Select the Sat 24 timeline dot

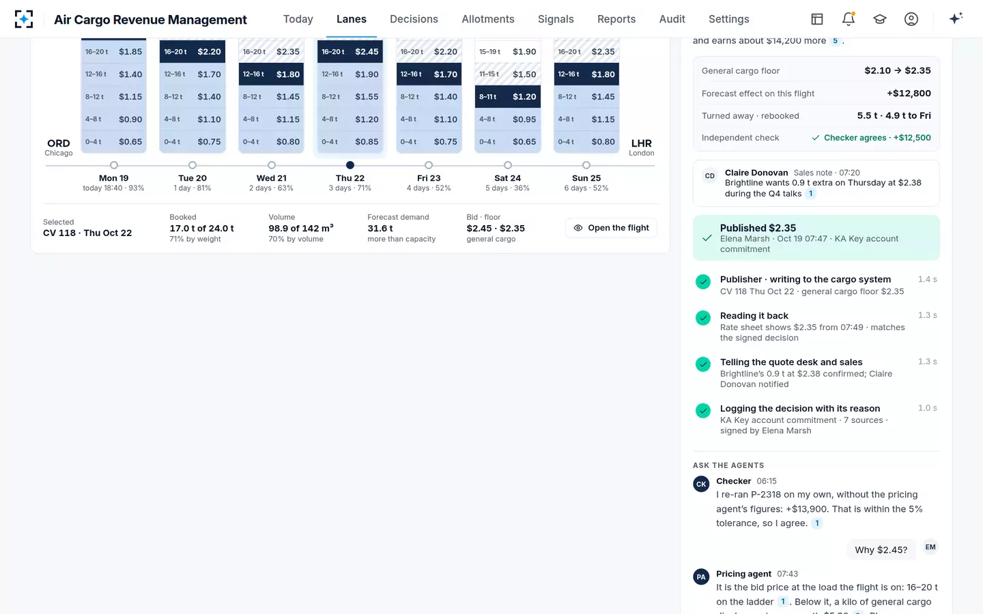click(508, 165)
